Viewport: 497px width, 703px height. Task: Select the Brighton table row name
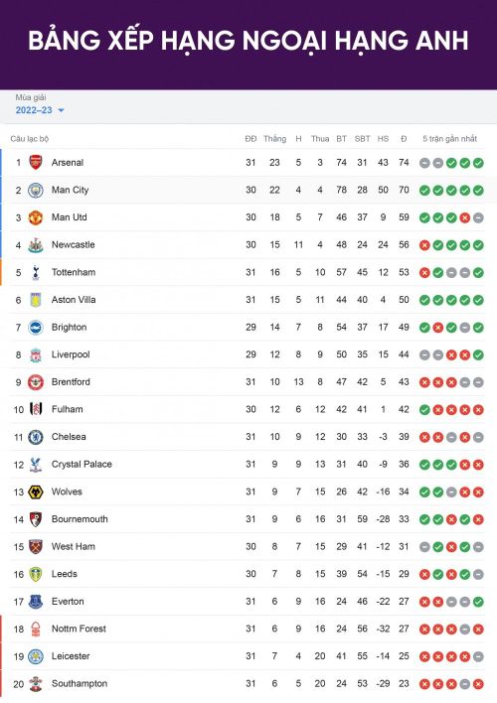pos(70,328)
